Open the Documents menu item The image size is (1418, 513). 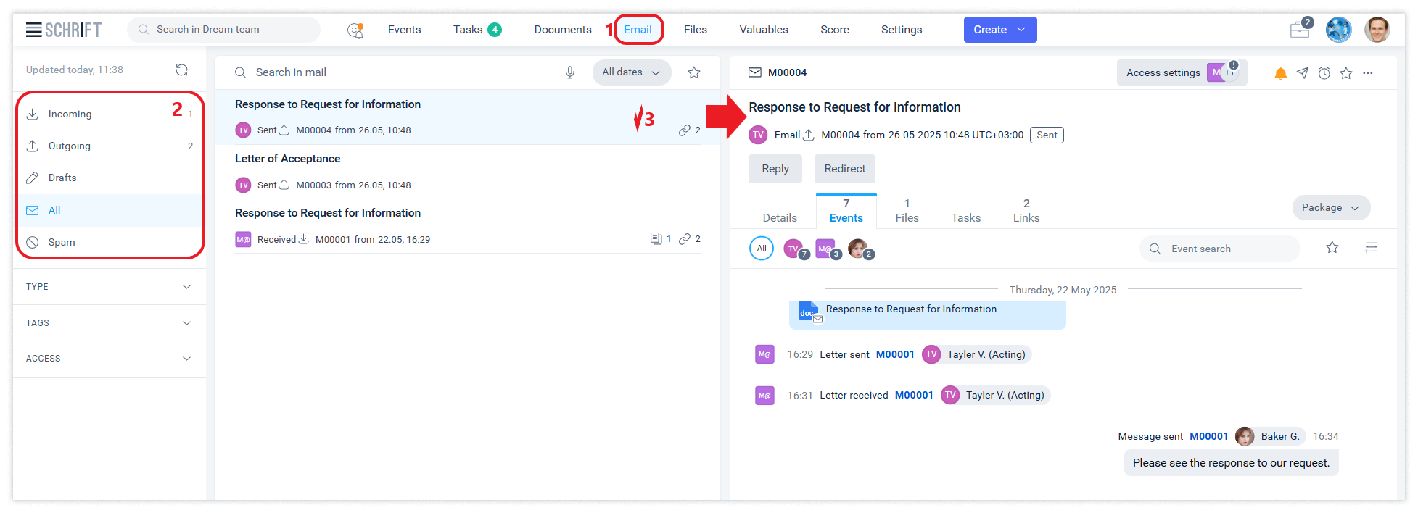[x=563, y=30]
